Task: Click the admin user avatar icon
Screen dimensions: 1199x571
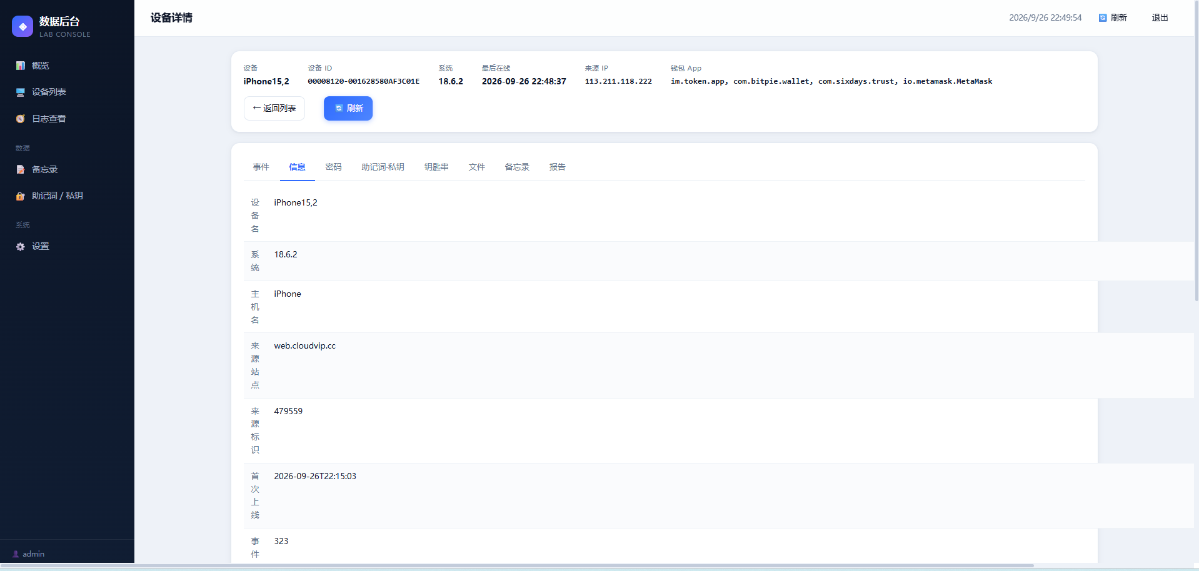Action: pos(16,554)
